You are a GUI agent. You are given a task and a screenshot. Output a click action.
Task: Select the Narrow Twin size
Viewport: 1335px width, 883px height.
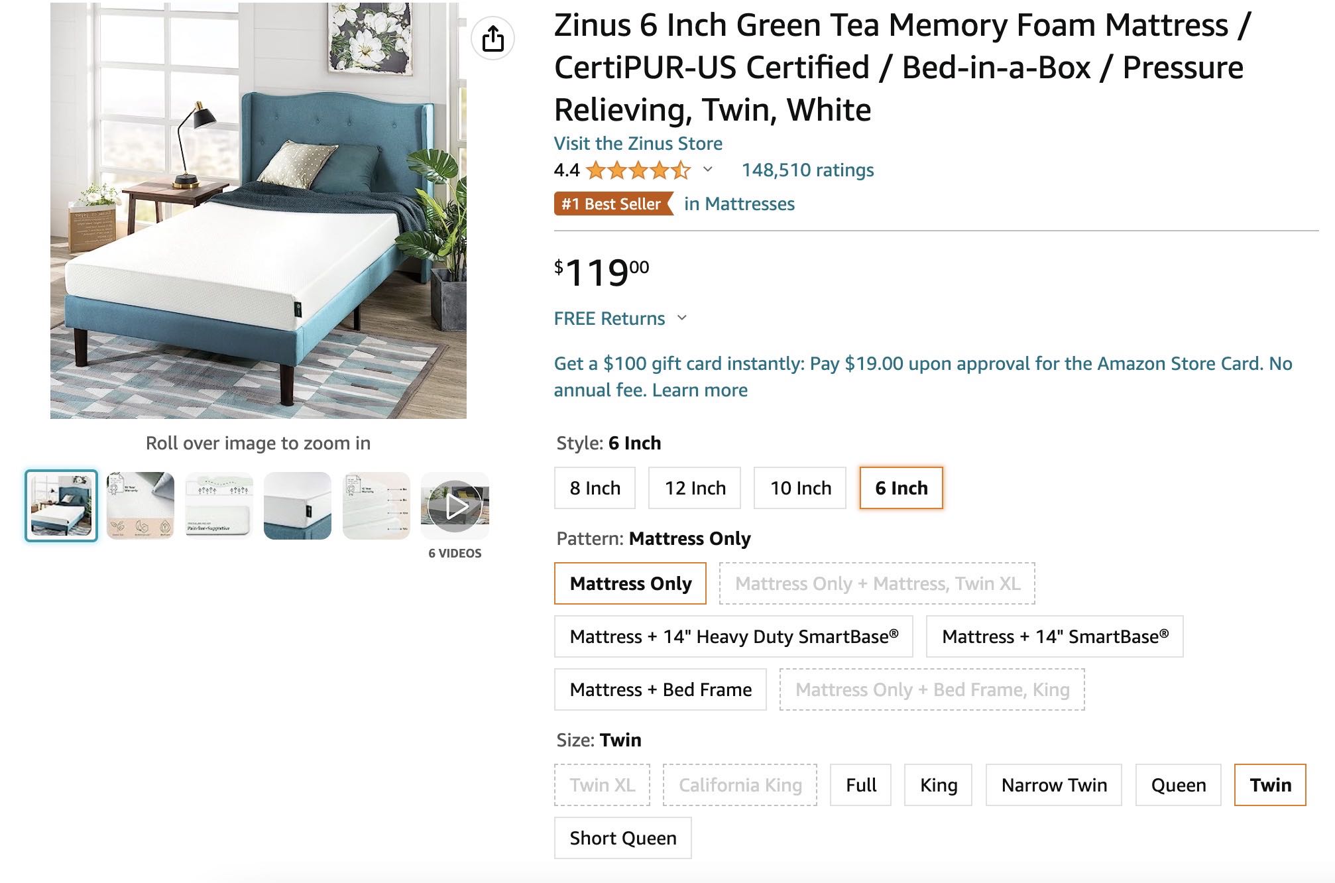(1054, 786)
